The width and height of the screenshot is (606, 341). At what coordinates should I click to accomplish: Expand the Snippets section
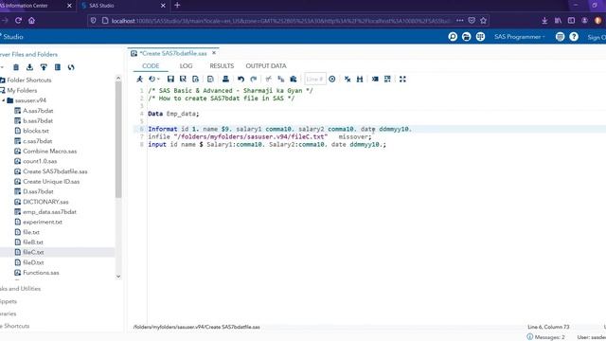(x=9, y=301)
